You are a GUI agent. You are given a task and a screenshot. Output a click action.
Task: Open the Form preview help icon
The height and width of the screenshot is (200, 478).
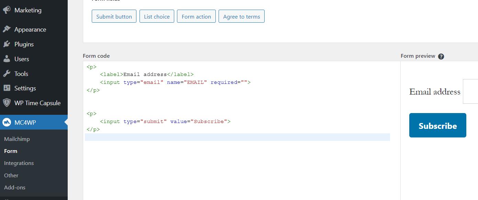[x=441, y=56]
